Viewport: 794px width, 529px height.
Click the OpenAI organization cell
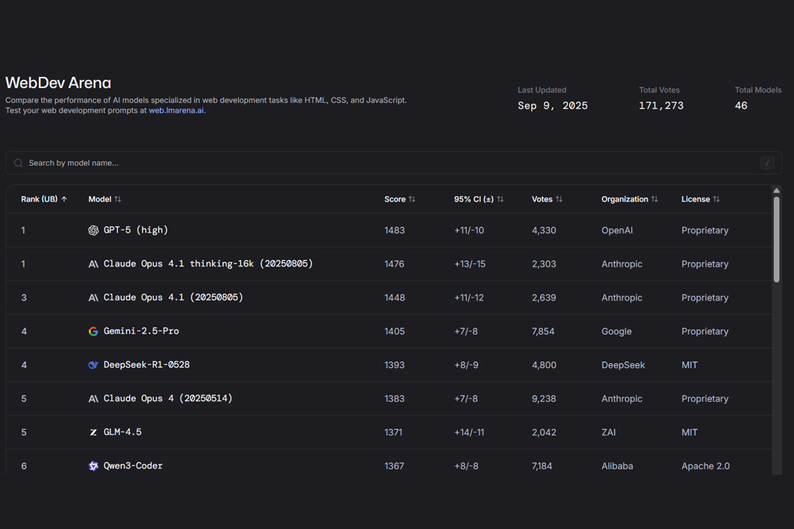[x=617, y=230]
